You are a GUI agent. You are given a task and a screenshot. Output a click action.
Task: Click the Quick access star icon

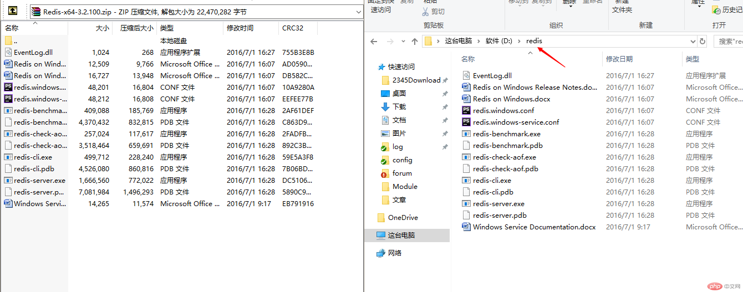point(381,66)
